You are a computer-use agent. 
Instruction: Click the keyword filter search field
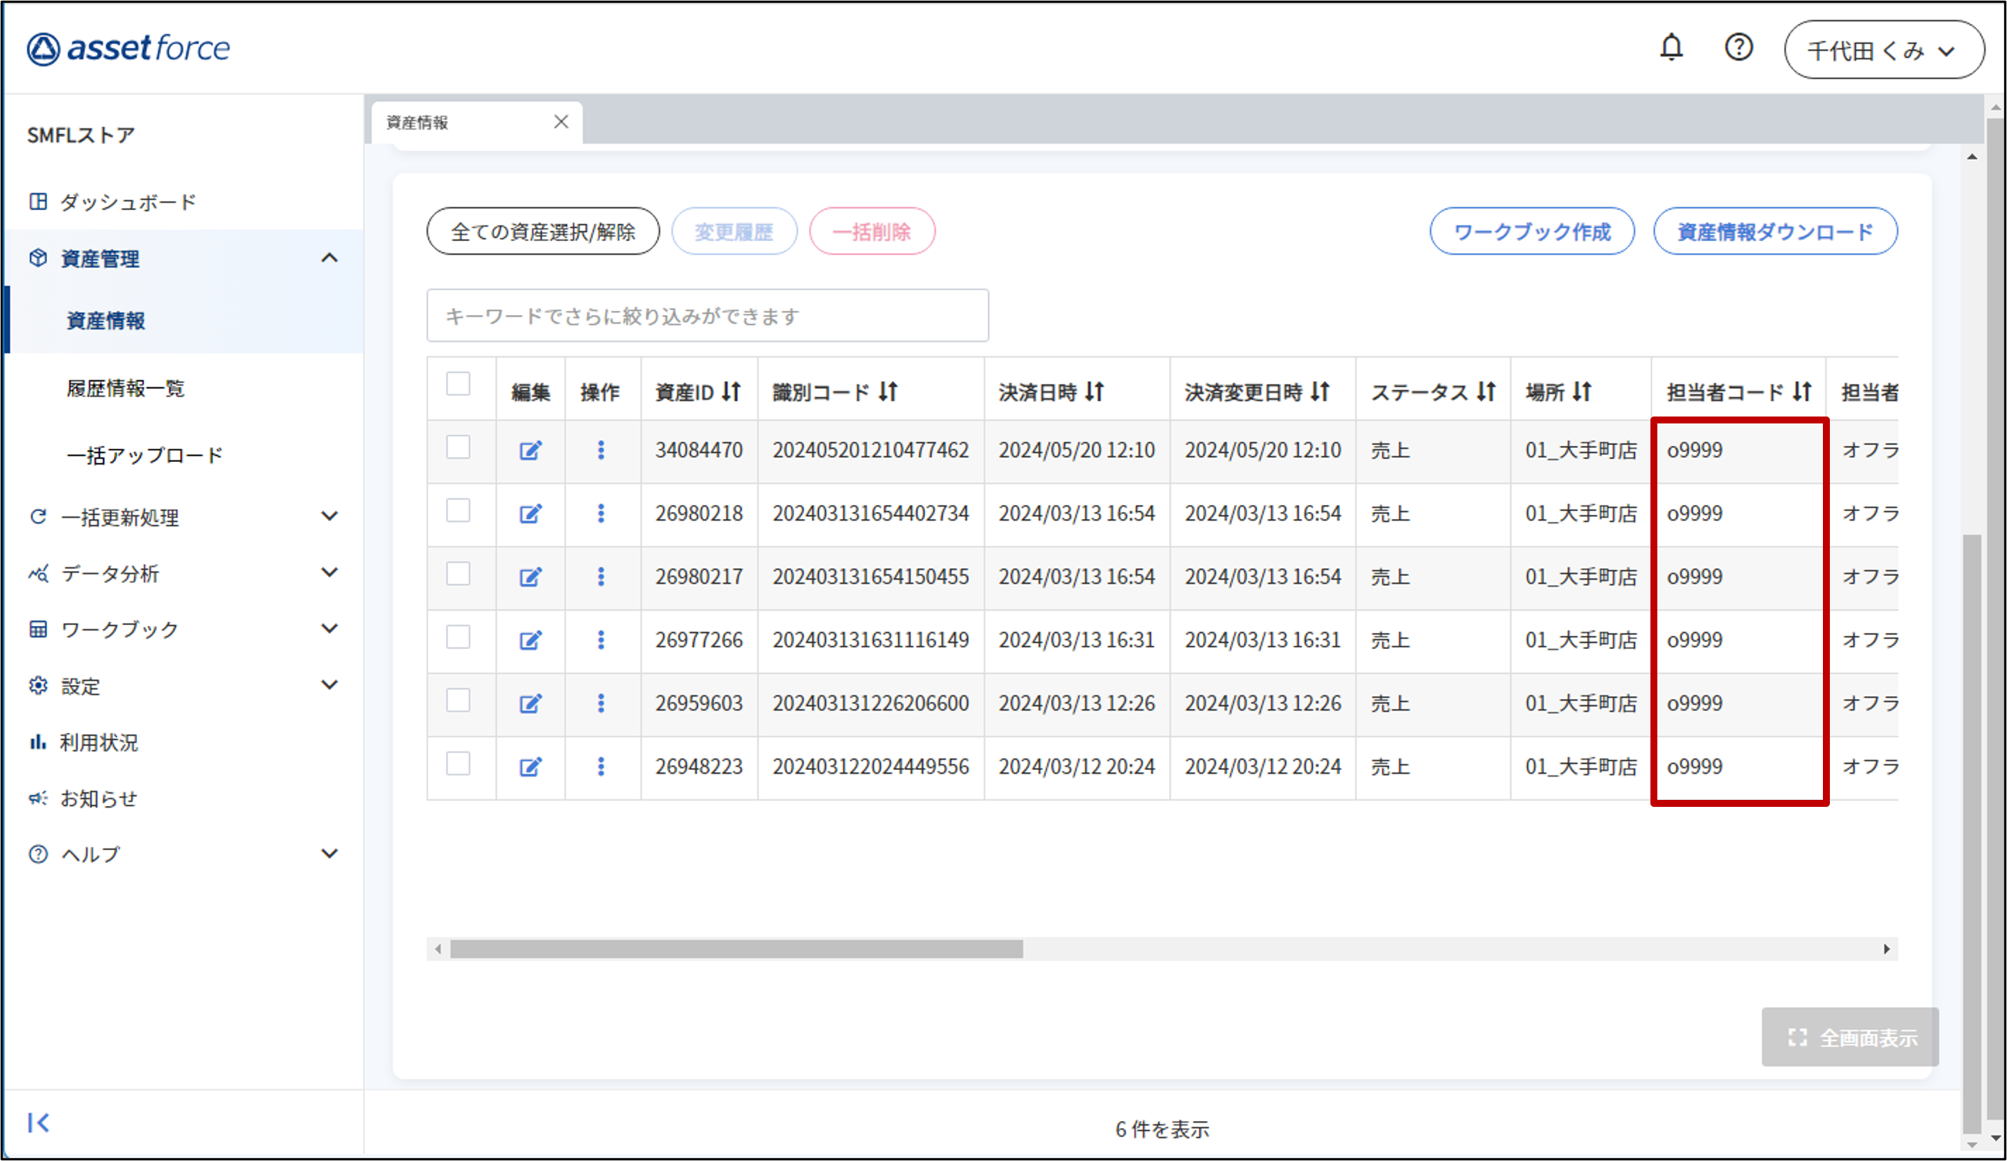point(707,316)
